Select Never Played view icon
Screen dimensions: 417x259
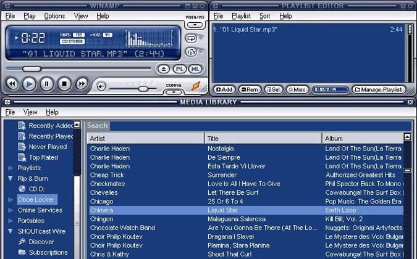tap(22, 147)
